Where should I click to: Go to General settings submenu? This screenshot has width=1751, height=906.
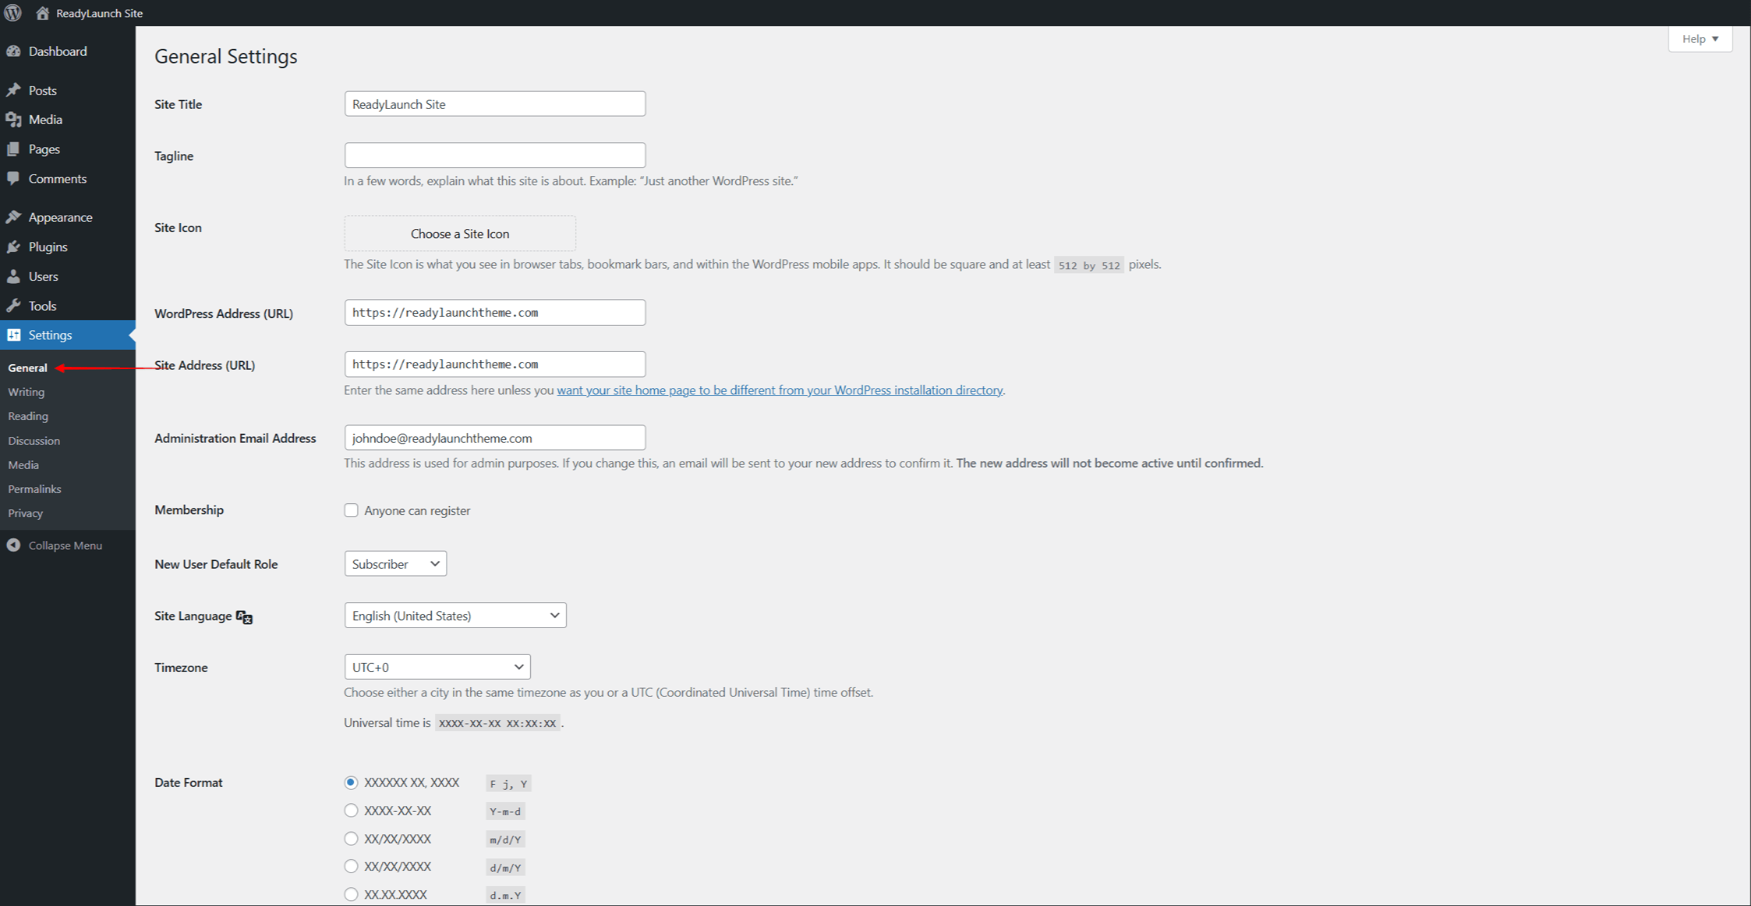point(28,368)
